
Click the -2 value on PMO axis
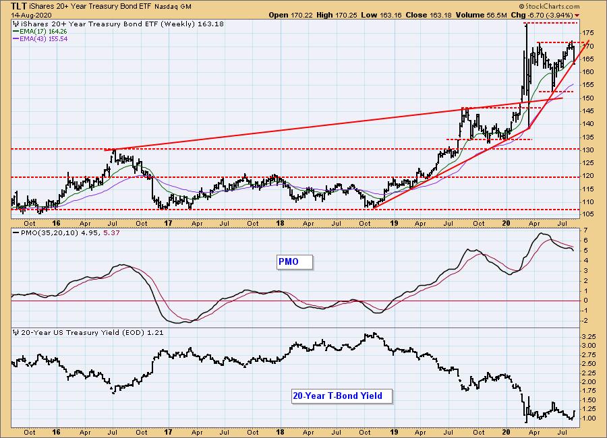click(x=586, y=320)
